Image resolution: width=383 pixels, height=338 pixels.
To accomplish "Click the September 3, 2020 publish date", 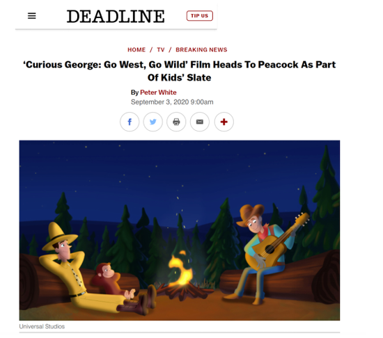I will (172, 102).
